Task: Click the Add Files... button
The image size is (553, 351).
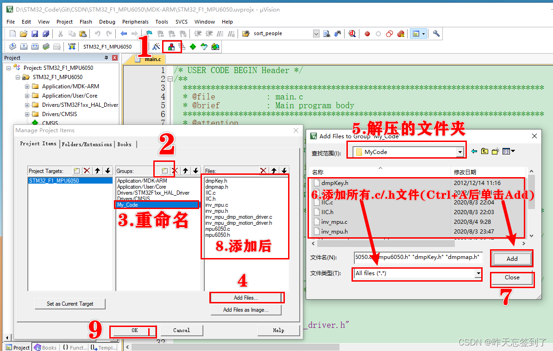Action: pyautogui.click(x=246, y=298)
